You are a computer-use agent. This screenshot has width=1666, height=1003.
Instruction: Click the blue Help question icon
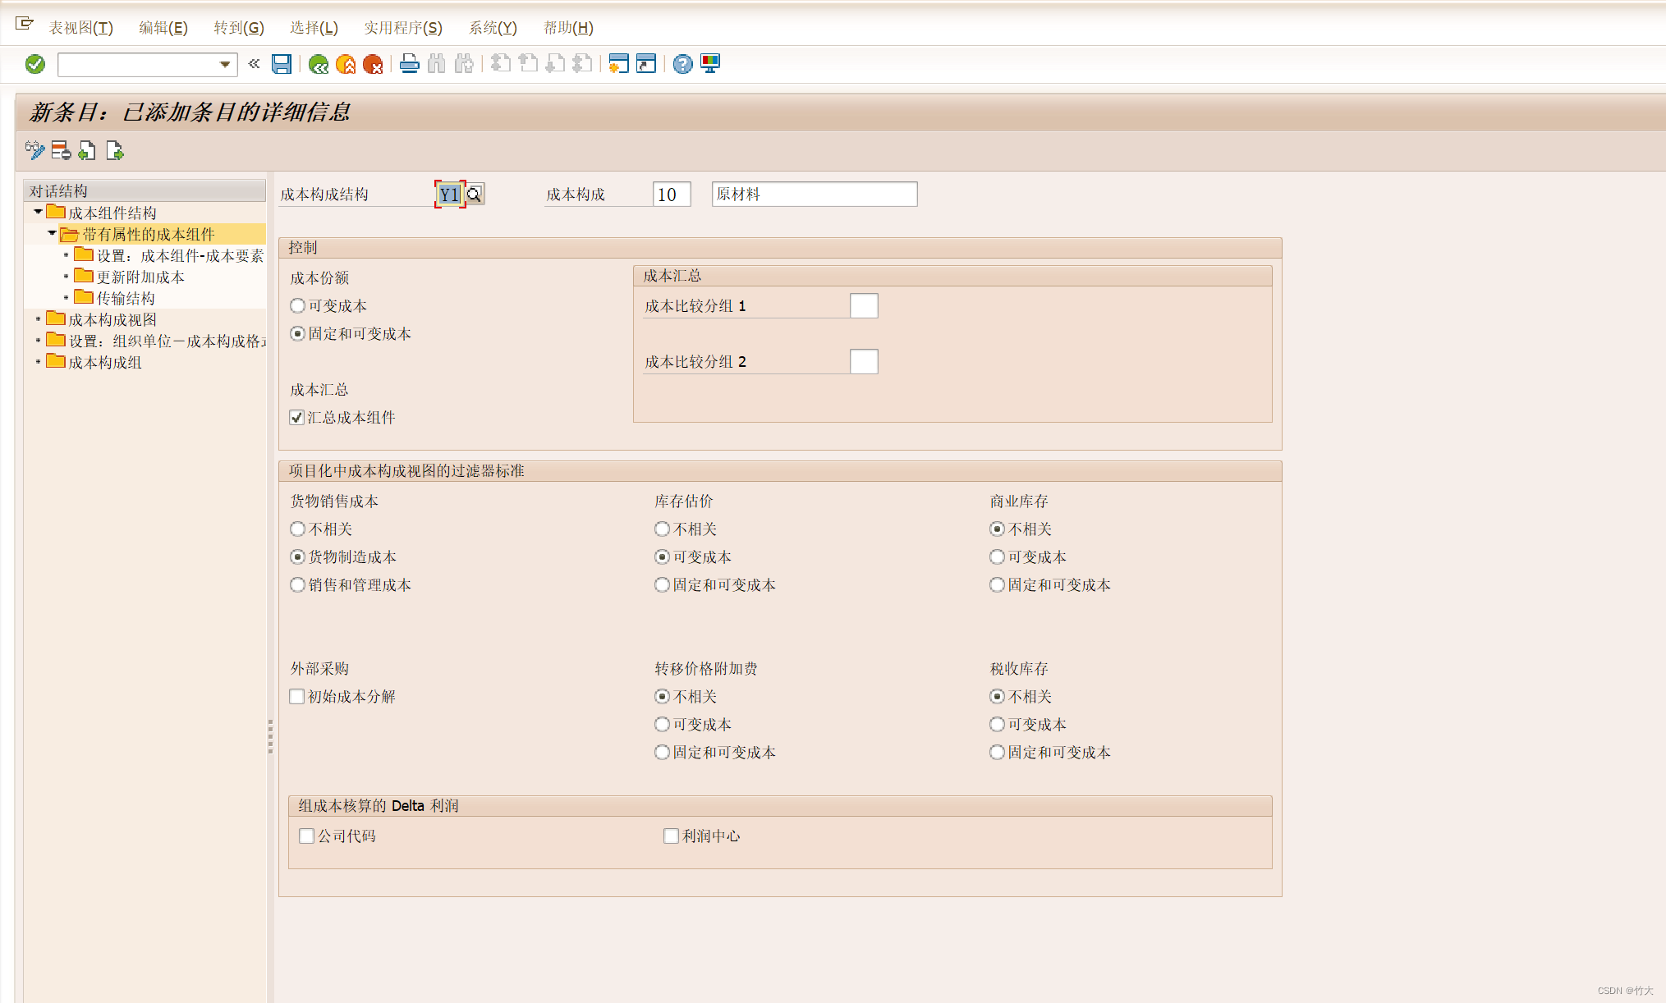click(682, 64)
